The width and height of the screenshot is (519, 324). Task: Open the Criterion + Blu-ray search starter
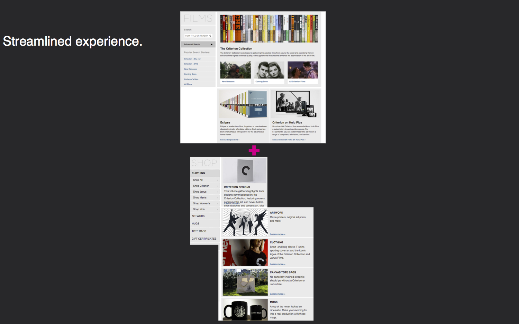tap(192, 59)
